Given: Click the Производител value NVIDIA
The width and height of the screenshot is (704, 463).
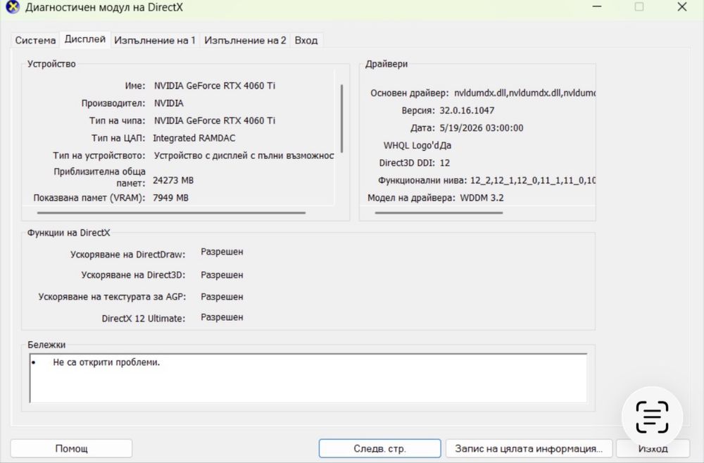Looking at the screenshot, I should tap(169, 103).
